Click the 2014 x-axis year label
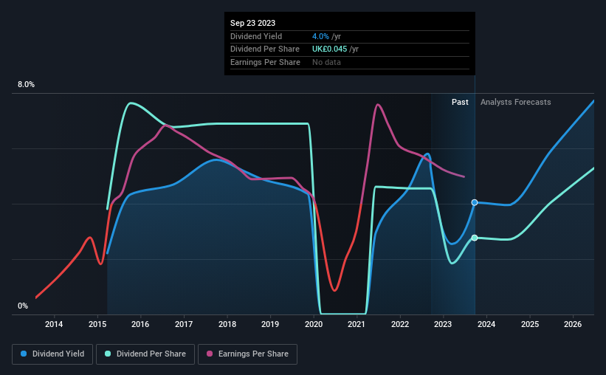The width and height of the screenshot is (606, 375). tap(54, 324)
